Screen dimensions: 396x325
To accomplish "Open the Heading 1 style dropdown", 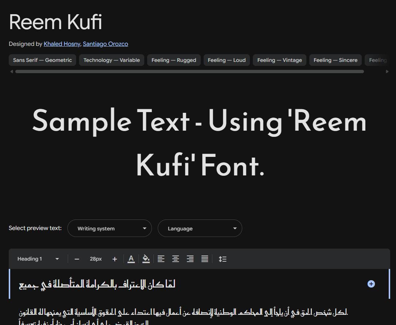I will (x=38, y=259).
